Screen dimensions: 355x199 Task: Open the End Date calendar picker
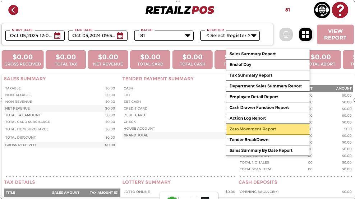120,36
